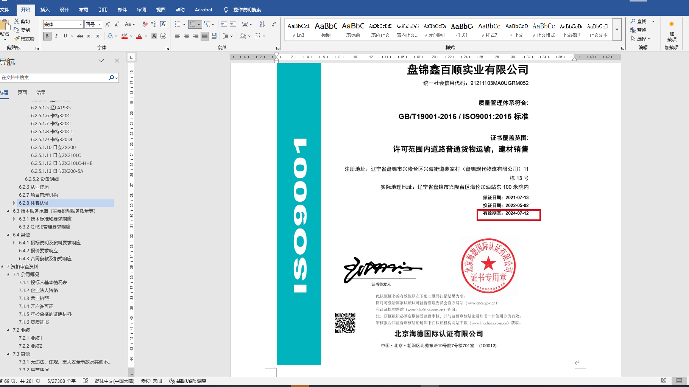This screenshot has width=689, height=387.
Task: Apply superscript formatting
Action: [98, 36]
